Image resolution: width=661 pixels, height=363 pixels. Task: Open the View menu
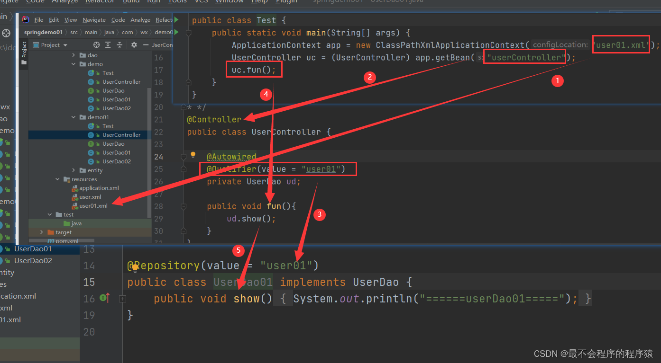point(71,20)
